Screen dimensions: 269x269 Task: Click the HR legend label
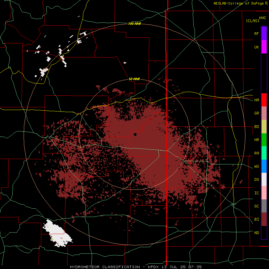256,140
